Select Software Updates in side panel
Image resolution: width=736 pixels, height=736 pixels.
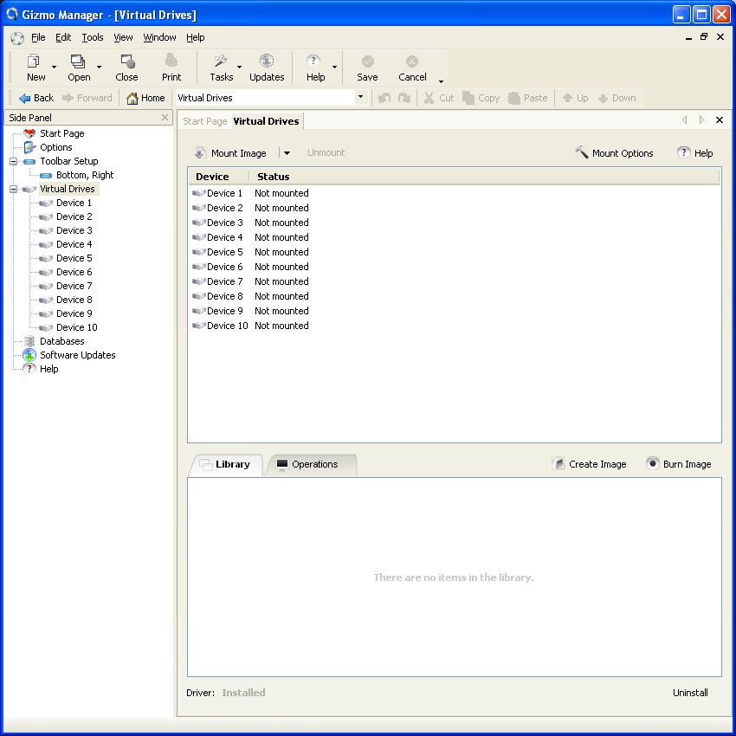(x=77, y=355)
